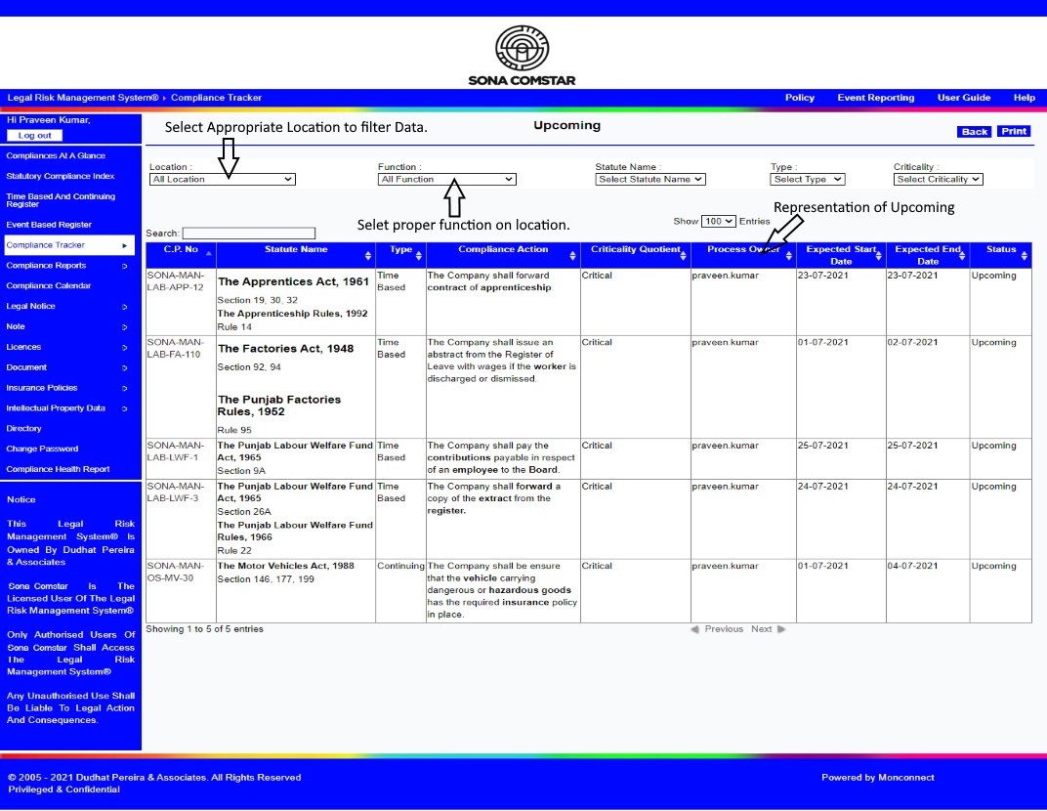Click the Sona Comstar logo
1047x811 pixels.
pyautogui.click(x=523, y=55)
